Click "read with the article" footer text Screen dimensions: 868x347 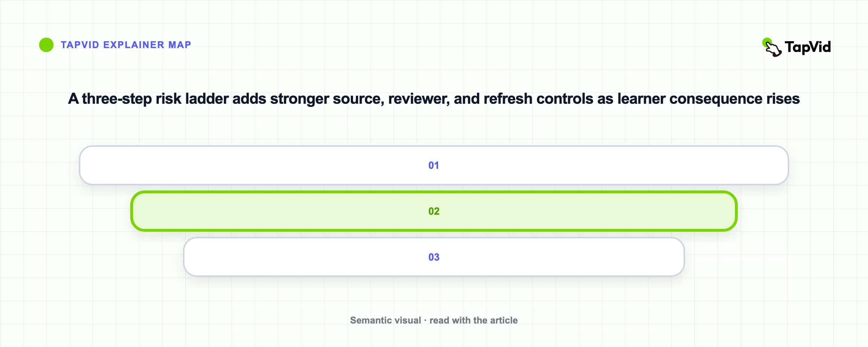tap(473, 321)
